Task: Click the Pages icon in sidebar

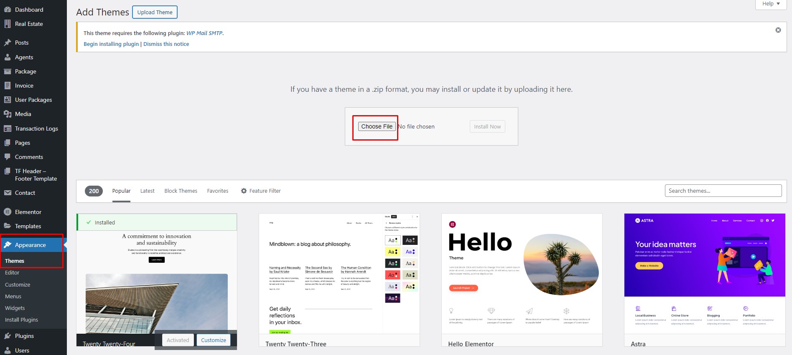Action: [x=8, y=143]
